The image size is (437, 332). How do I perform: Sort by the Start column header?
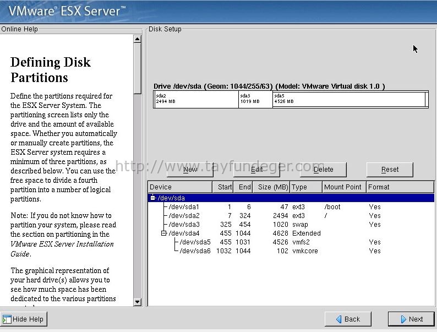(x=223, y=187)
